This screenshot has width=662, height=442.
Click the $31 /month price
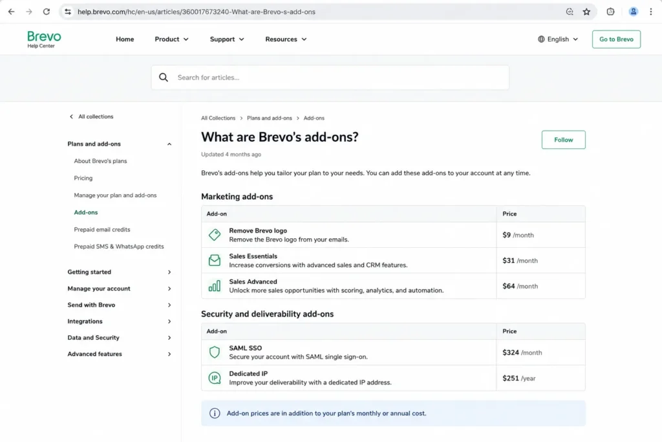tap(520, 261)
